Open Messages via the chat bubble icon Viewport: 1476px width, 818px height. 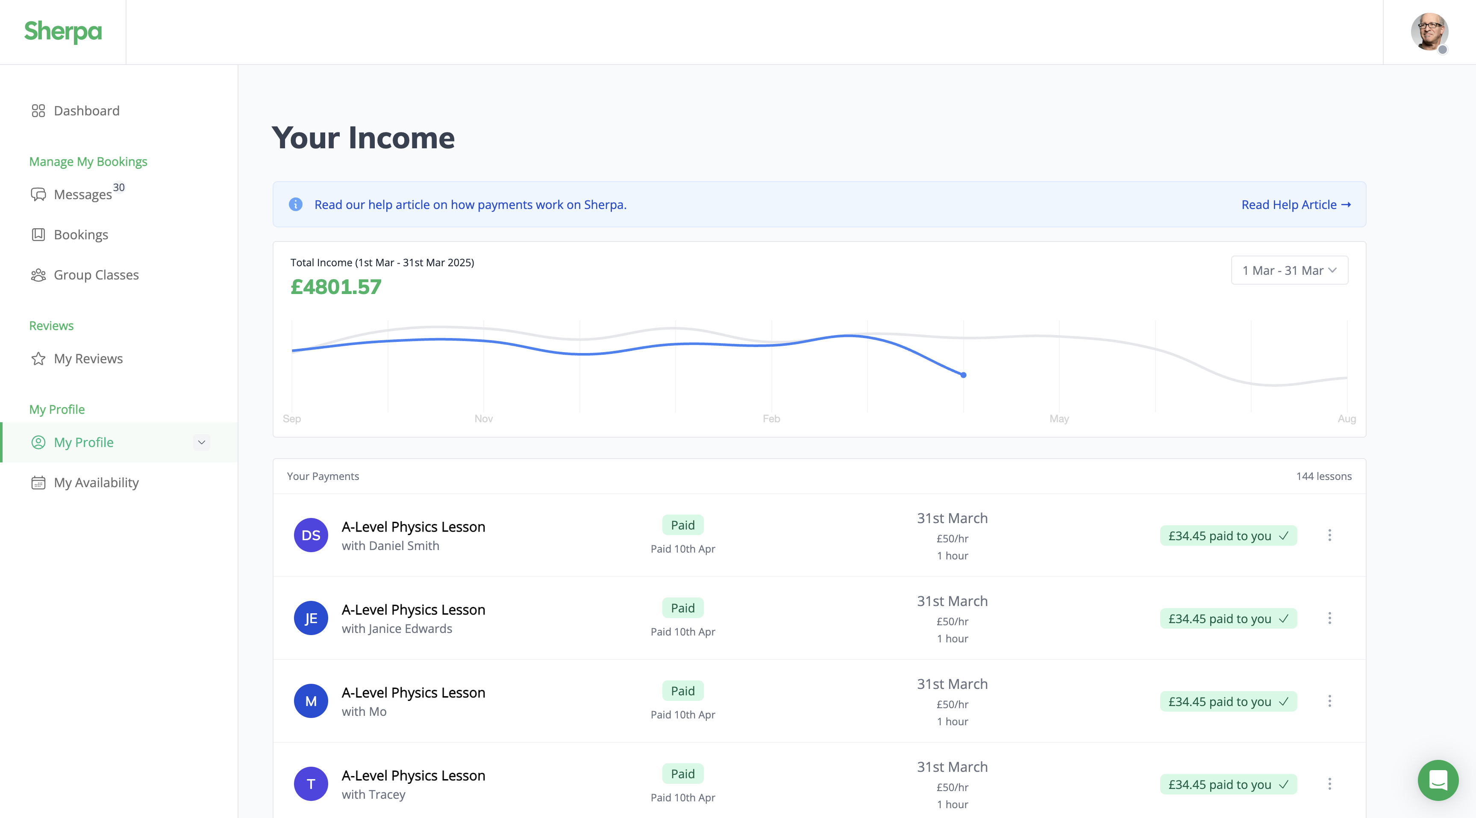point(38,194)
